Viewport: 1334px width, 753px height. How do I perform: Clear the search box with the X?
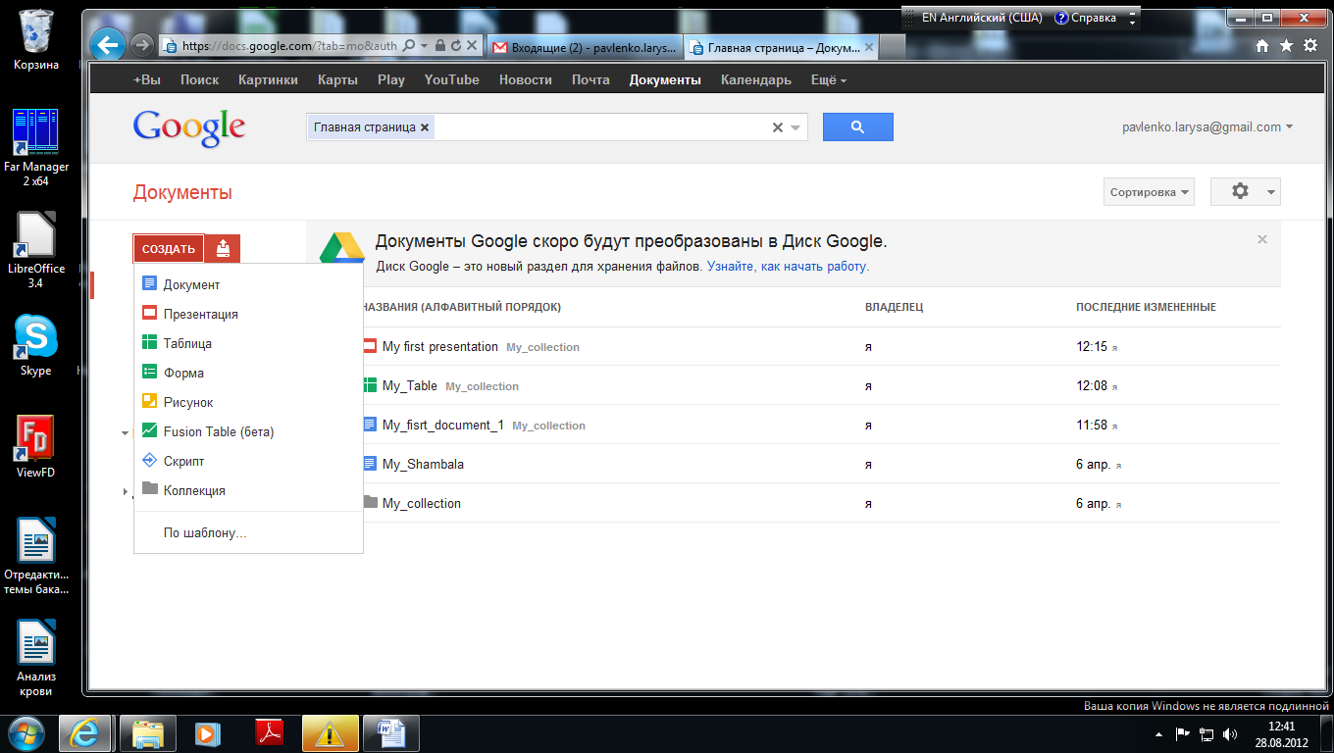tap(778, 127)
